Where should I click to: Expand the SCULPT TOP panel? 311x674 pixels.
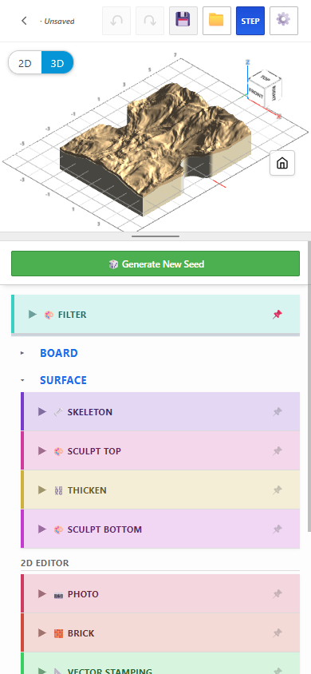(160, 451)
